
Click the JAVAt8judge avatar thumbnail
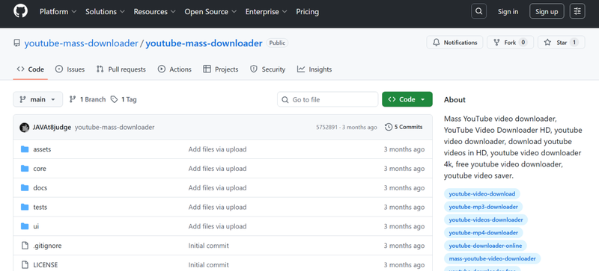tap(25, 128)
